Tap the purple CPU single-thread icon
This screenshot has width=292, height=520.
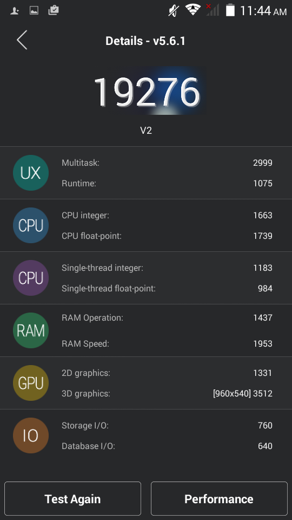[x=31, y=278]
